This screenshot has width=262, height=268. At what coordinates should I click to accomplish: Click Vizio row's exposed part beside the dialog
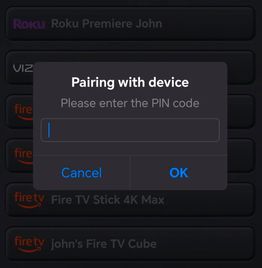(x=241, y=68)
